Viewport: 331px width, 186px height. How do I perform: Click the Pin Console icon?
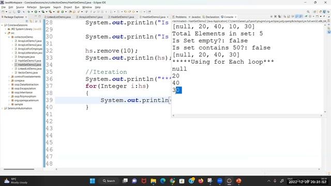(x=306, y=17)
